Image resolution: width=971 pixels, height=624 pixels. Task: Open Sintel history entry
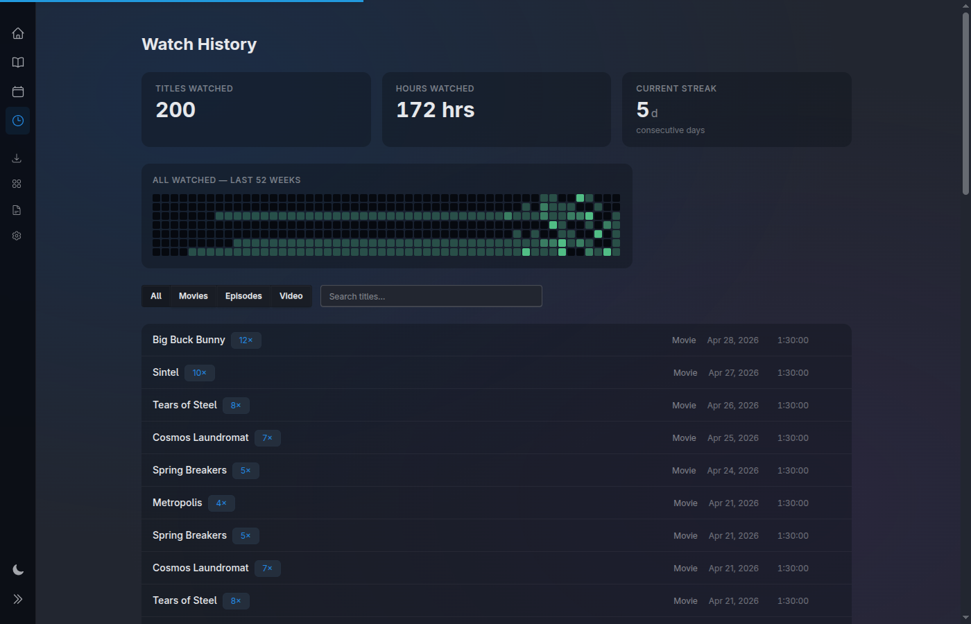click(x=497, y=372)
